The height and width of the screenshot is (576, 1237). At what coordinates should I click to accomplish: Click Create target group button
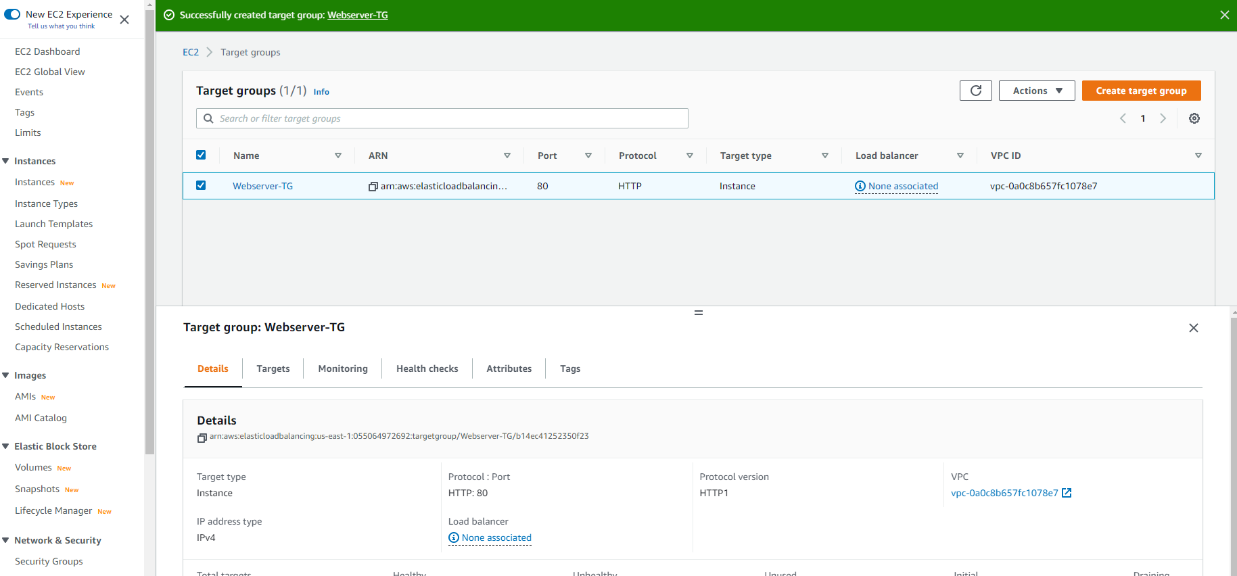1142,91
